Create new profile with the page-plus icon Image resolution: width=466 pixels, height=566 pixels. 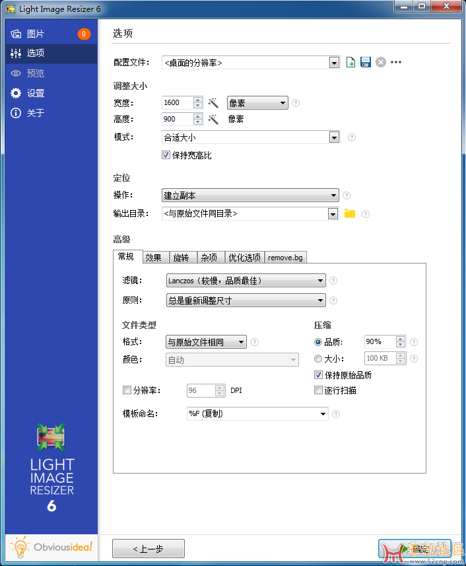350,62
